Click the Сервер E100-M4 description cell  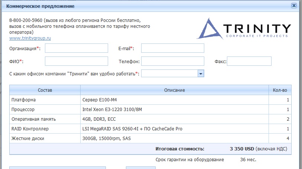[100, 100]
